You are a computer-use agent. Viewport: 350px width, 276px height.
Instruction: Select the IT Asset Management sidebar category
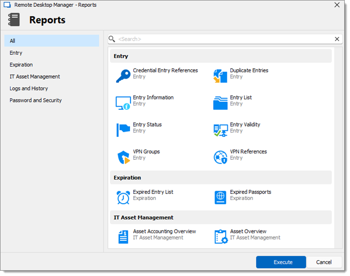point(52,77)
